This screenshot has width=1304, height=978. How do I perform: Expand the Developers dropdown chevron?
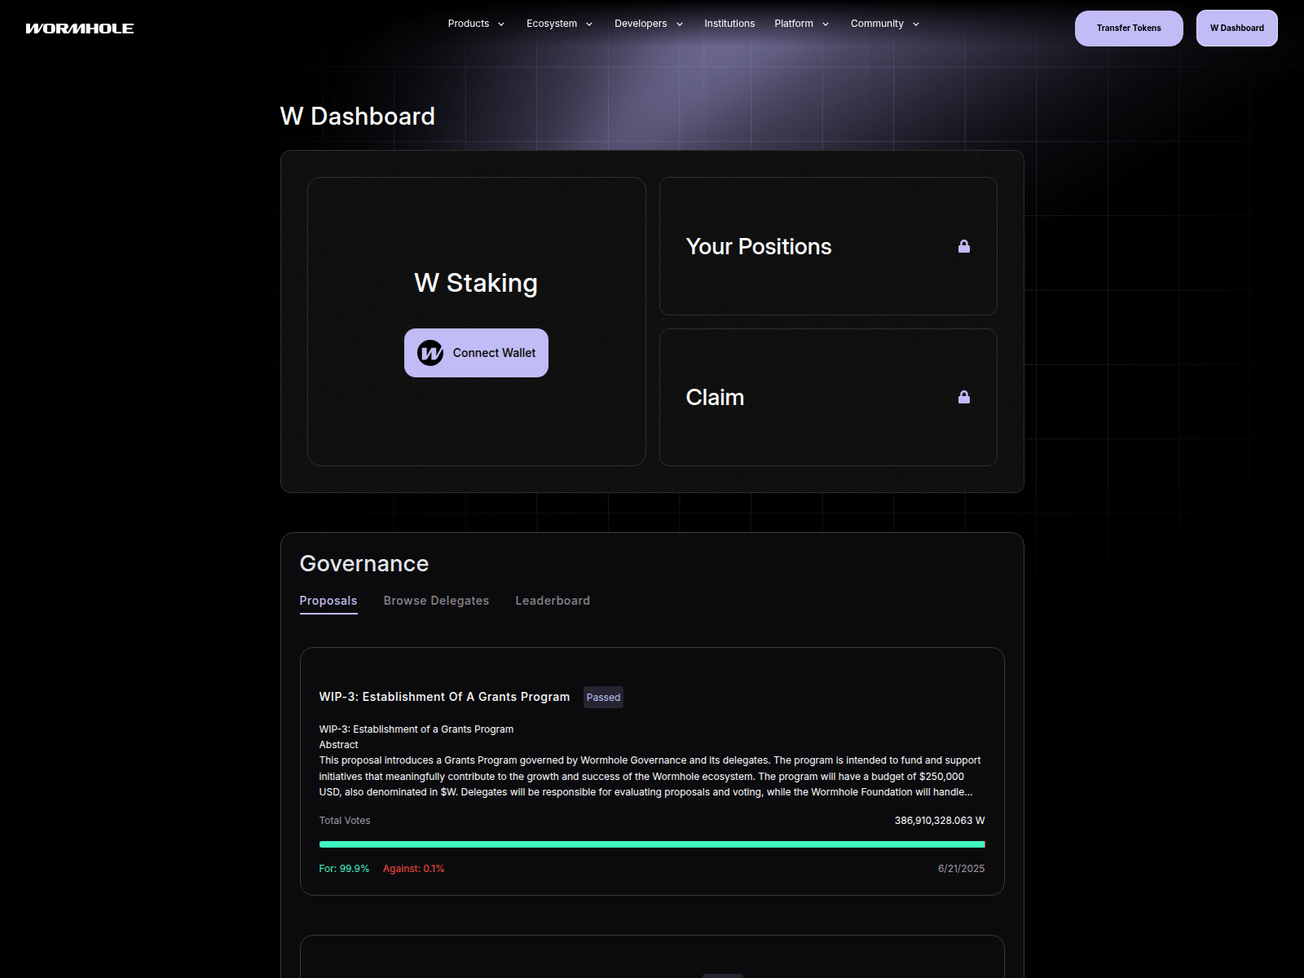pyautogui.click(x=680, y=24)
